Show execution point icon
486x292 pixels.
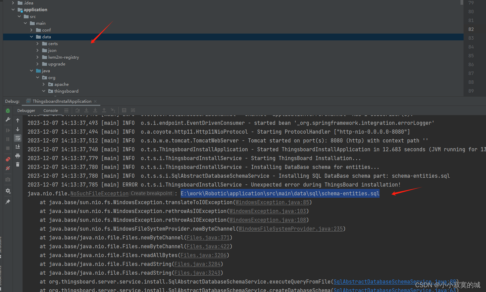66,111
